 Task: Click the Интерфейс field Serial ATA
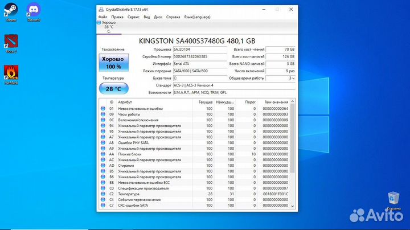coord(200,64)
